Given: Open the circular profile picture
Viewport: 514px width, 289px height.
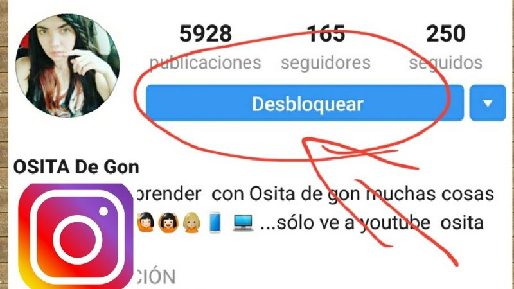Looking at the screenshot, I should point(67,66).
